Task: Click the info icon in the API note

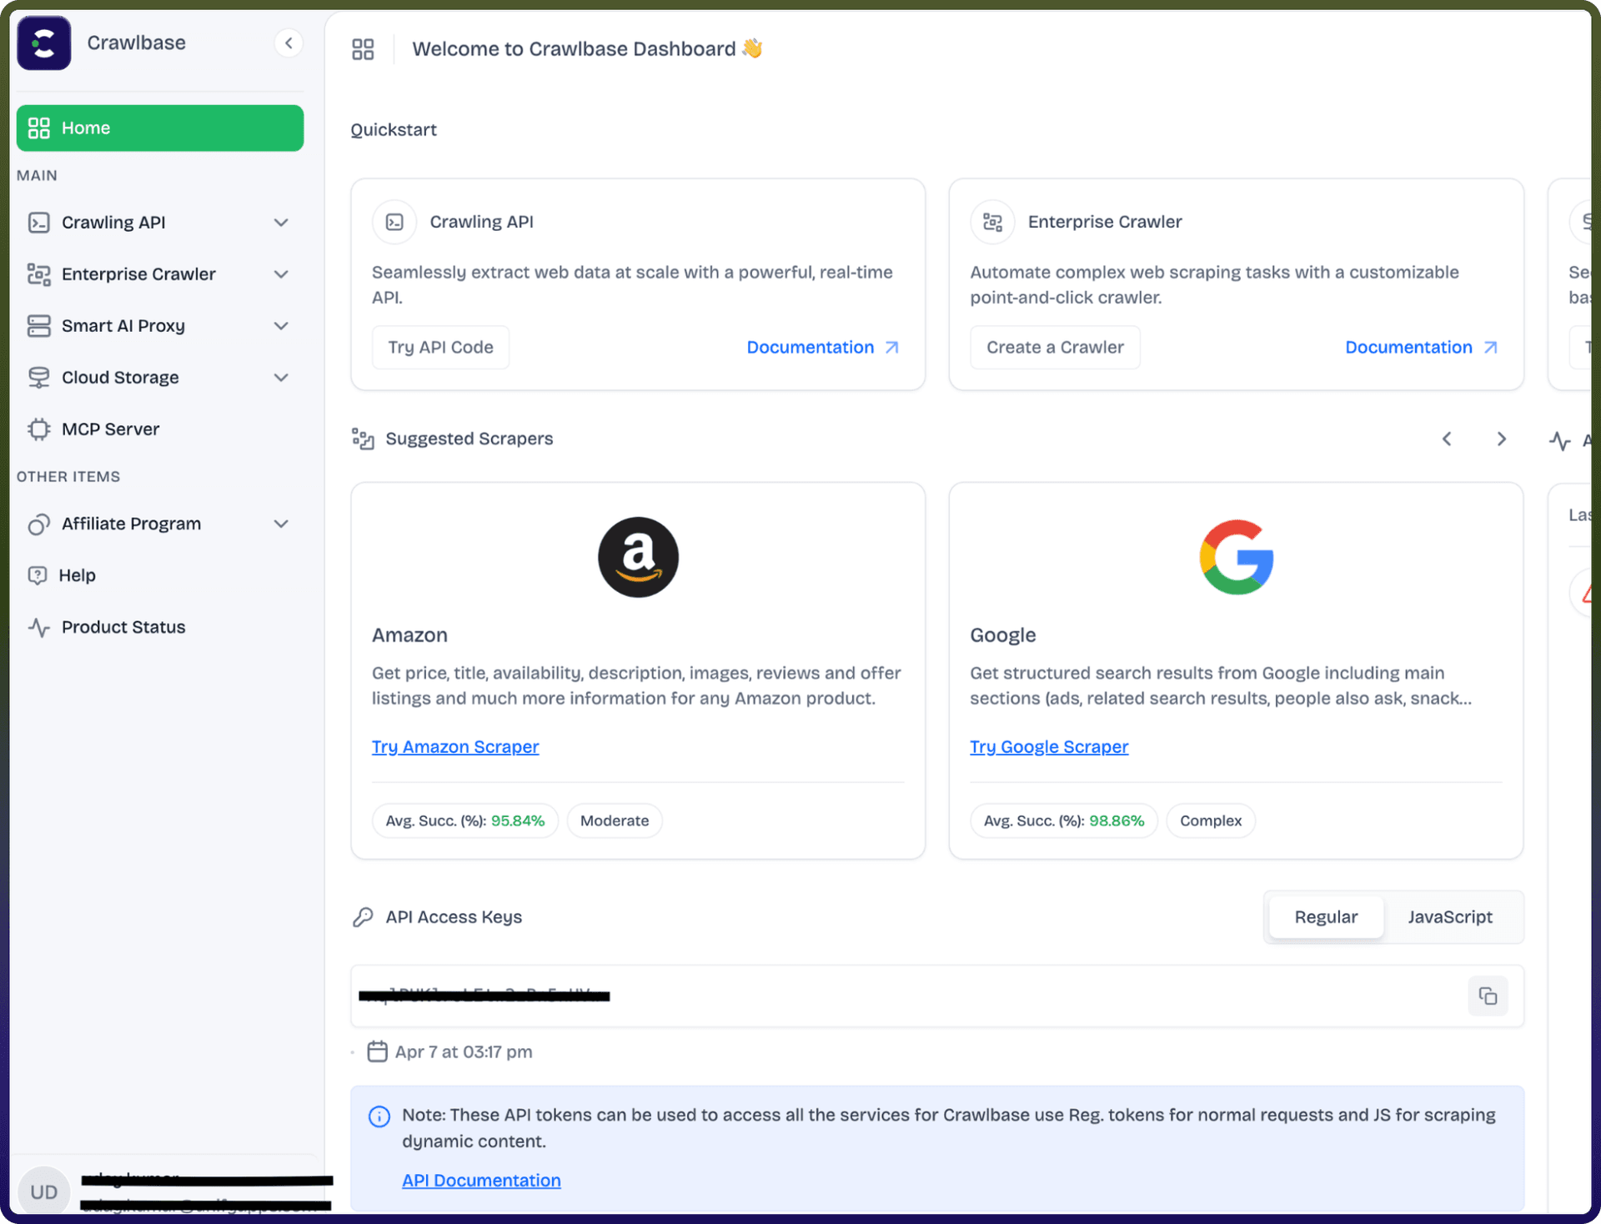Action: (x=379, y=1116)
